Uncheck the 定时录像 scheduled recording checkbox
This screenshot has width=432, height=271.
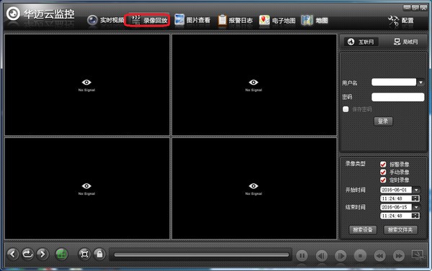(x=383, y=180)
